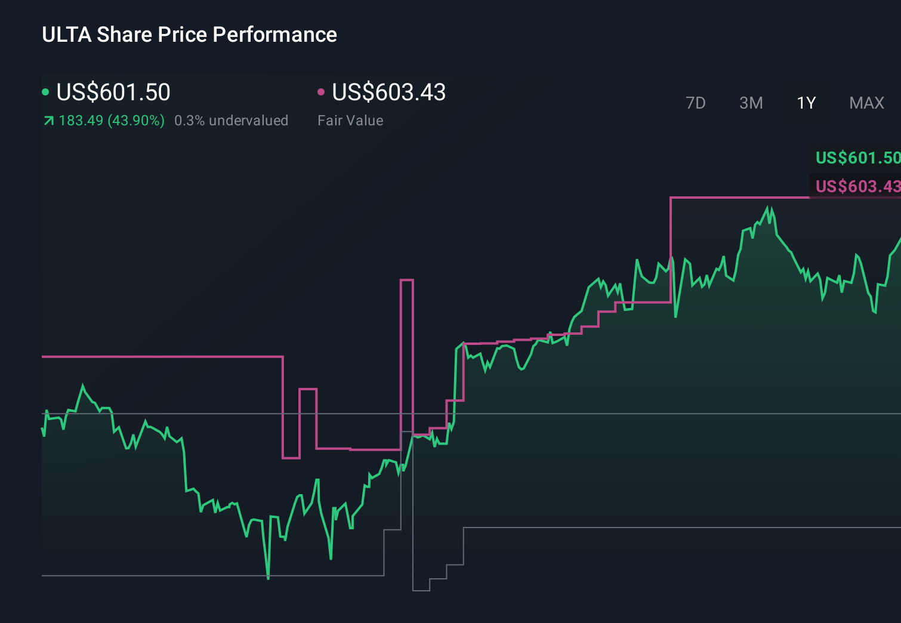The width and height of the screenshot is (901, 623).
Task: Click the Fair Value caption text
Action: pyautogui.click(x=351, y=121)
